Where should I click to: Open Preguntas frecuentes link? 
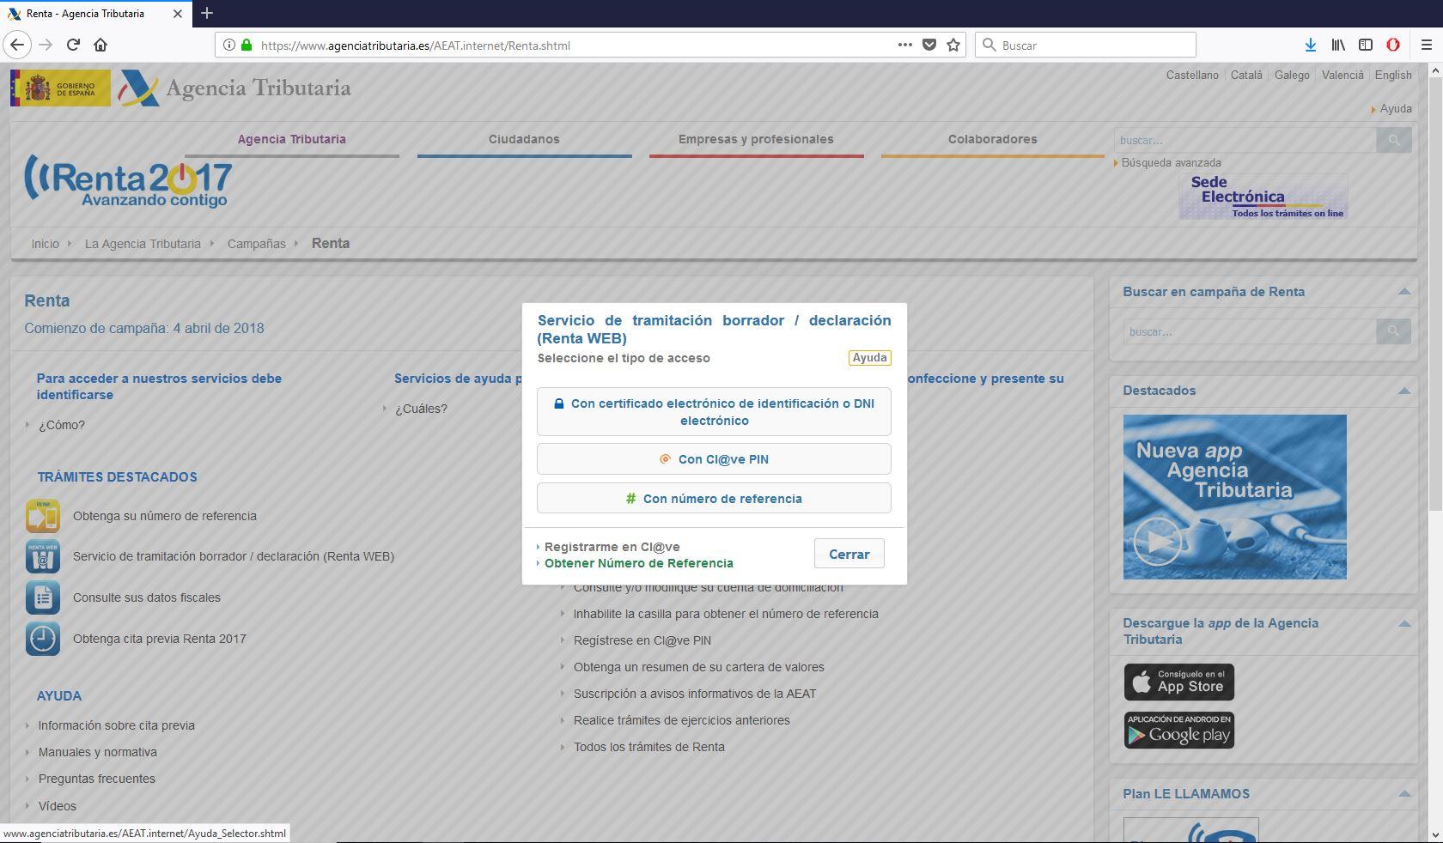96,779
